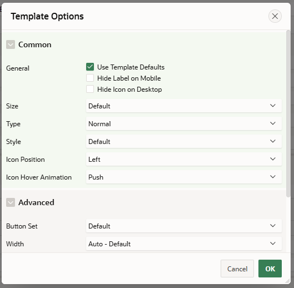Uncheck Use Template Defaults
Viewport: 294px width, 288px height.
point(90,67)
